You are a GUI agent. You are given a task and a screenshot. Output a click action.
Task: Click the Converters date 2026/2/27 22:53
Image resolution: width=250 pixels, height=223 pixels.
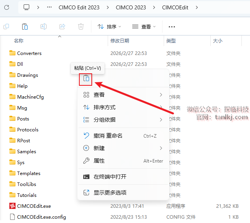point(129,53)
